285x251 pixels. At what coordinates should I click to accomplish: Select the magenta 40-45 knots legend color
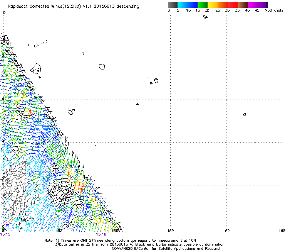pyautogui.click(x=253, y=5)
